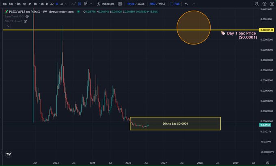
Task: Click the 0.0001100 price axis value
Action: point(266,19)
